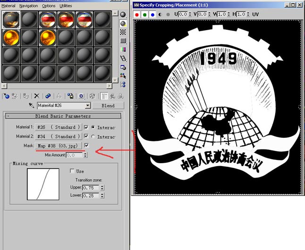
Task: Click the U value spinner
Action: pyautogui.click(x=190, y=14)
